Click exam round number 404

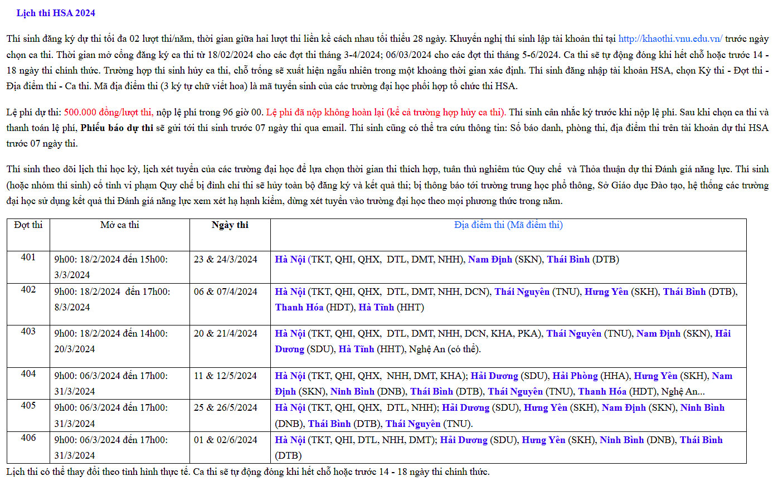(28, 374)
